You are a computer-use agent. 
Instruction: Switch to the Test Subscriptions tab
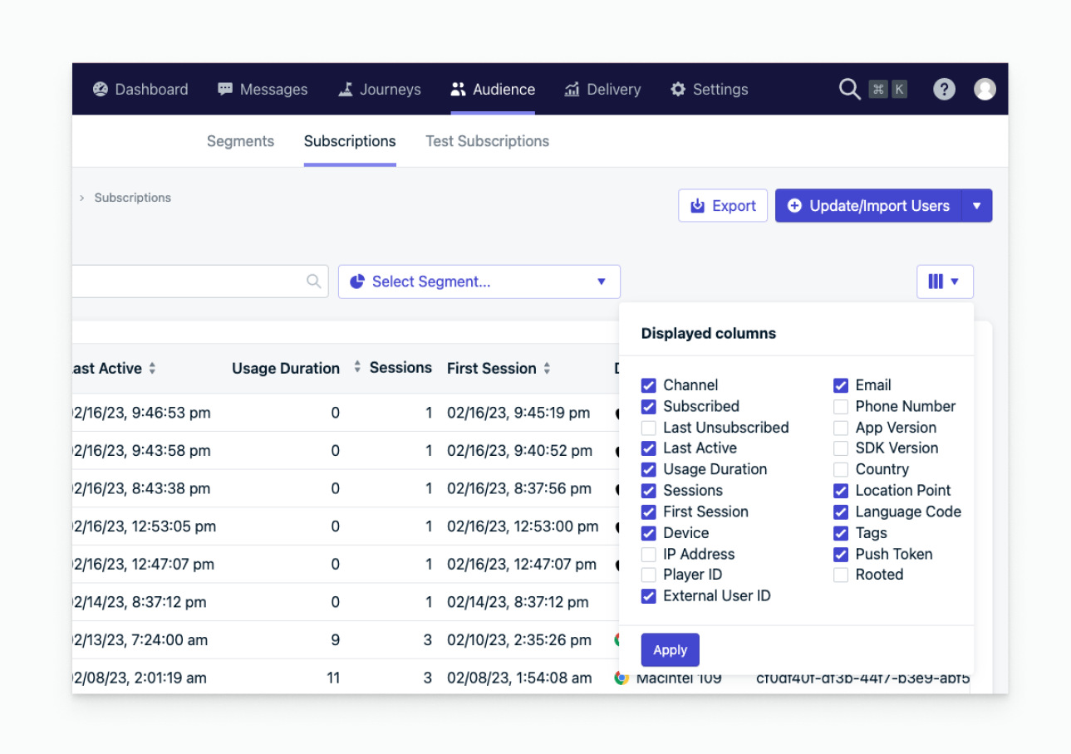pos(487,141)
